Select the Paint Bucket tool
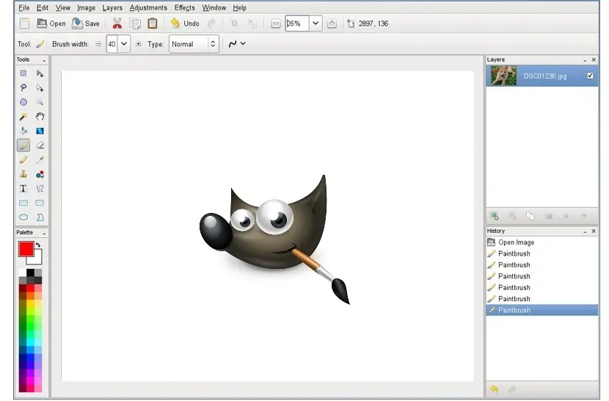 coord(23,131)
